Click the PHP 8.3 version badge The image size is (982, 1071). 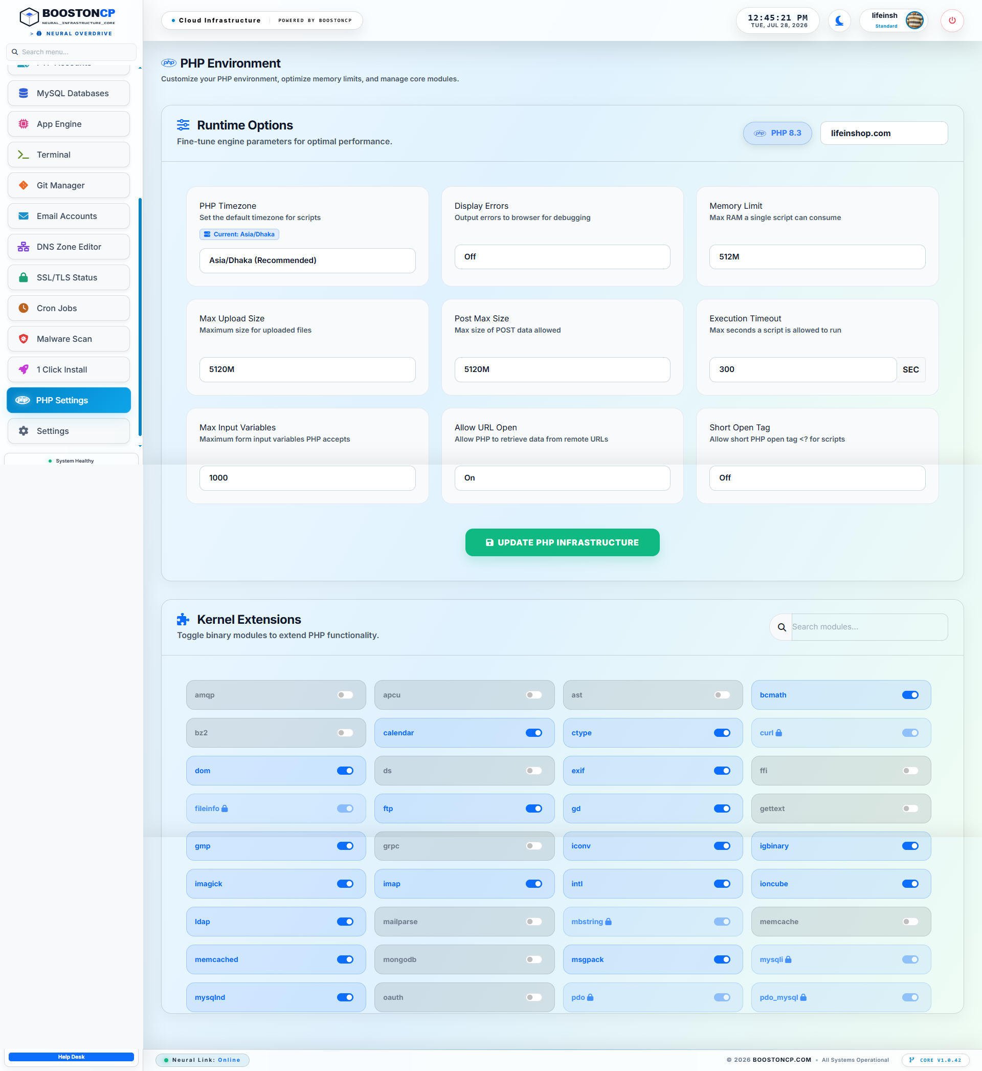(x=777, y=133)
